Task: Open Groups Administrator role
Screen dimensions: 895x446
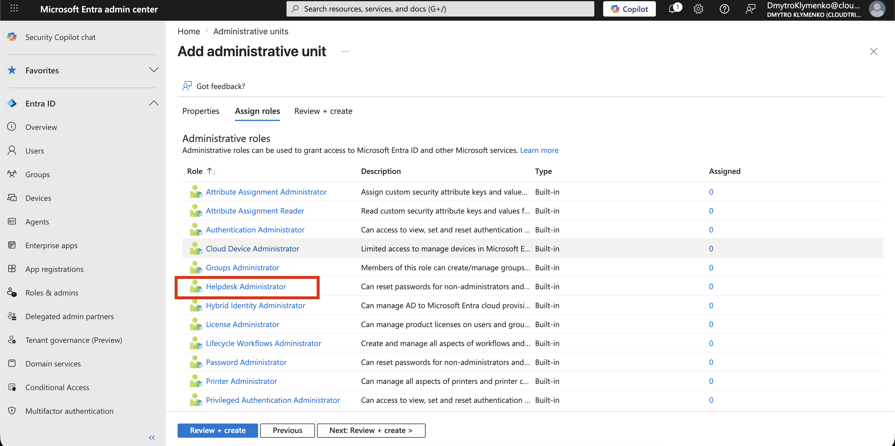Action: [x=242, y=267]
